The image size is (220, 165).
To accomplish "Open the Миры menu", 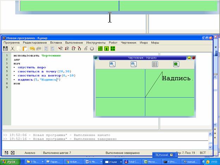I will (x=155, y=43).
